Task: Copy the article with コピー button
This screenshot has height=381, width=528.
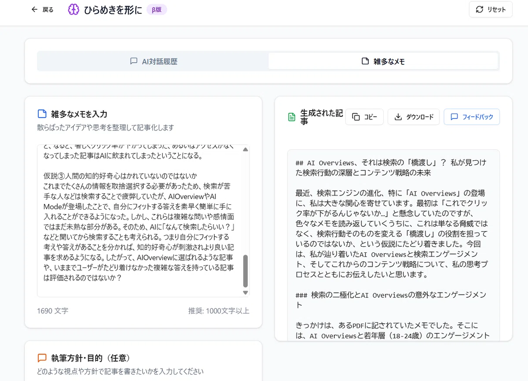Action: [x=364, y=117]
